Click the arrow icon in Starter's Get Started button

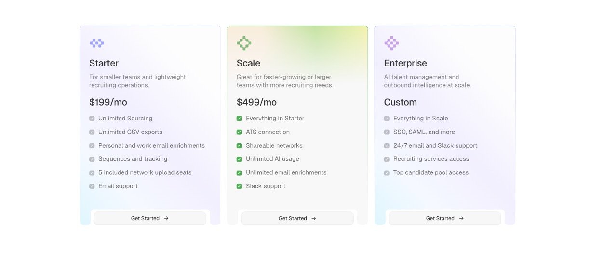pos(166,218)
